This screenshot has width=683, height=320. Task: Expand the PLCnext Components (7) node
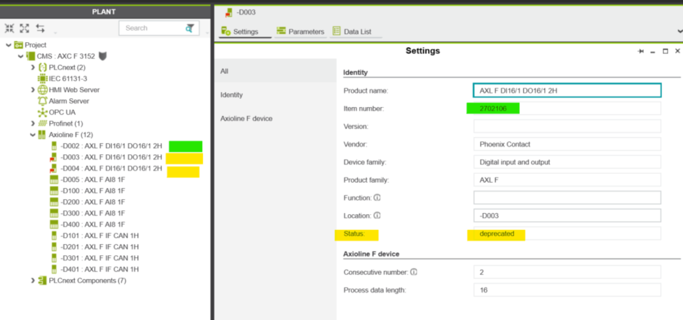click(33, 280)
